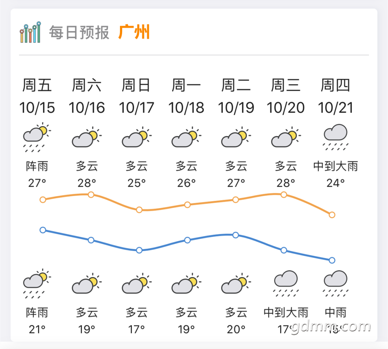Click Thursday's nighttime moderate rain icon

tap(336, 283)
